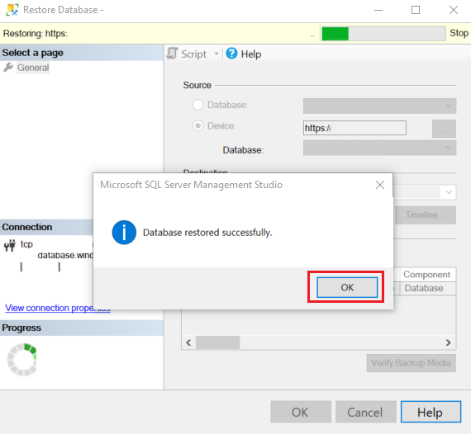Click the Timeline button
Screen dimensions: 471x434
(426, 215)
